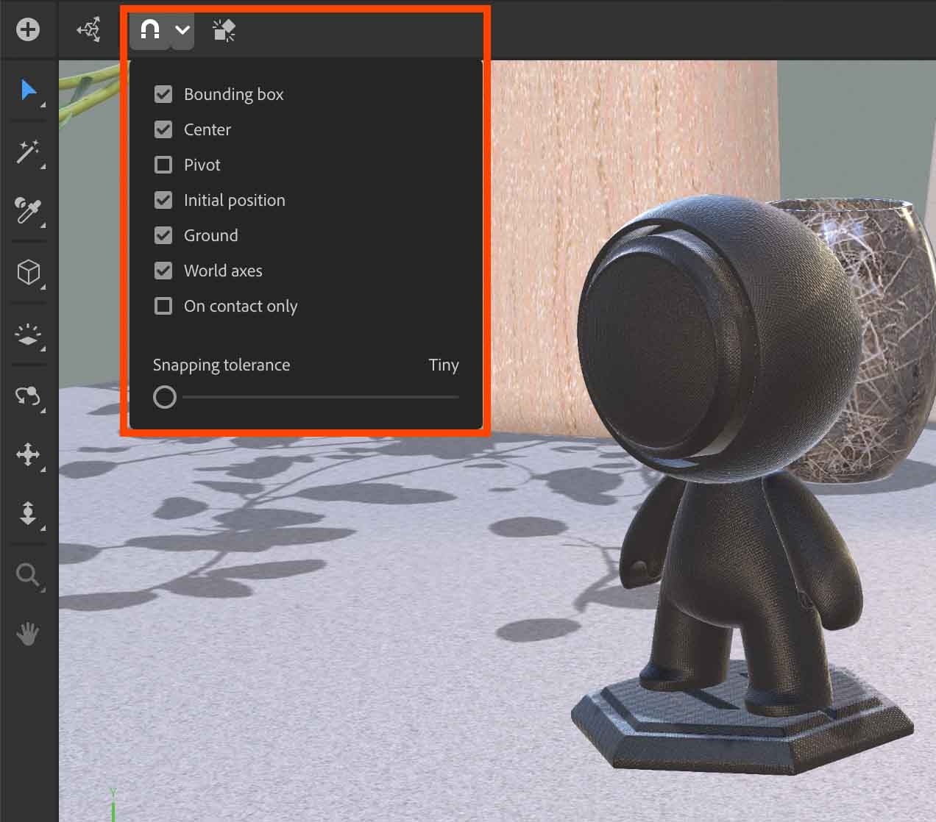Click the add object plus icon
Image resolution: width=936 pixels, height=822 pixels.
pos(28,29)
